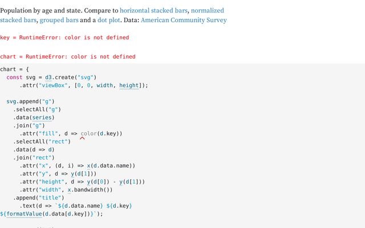Click the key RuntimeError message
The width and height of the screenshot is (365, 228).
64,38
